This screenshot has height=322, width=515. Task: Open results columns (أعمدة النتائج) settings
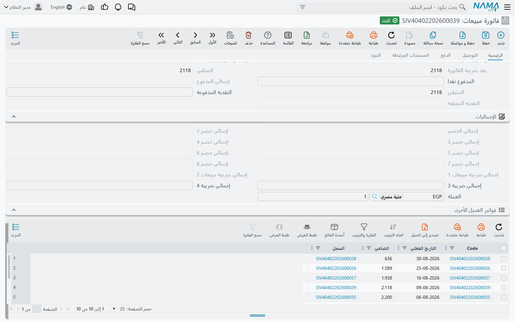[x=334, y=227]
